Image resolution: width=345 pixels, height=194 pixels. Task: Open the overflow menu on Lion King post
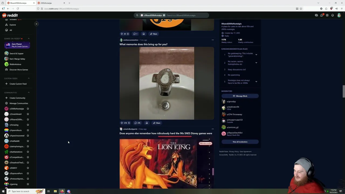click(213, 129)
